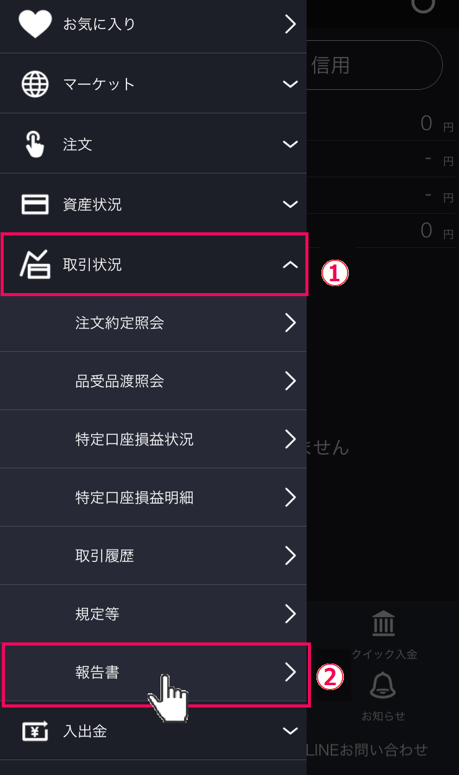The width and height of the screenshot is (459, 775).
Task: Click the yen 入出金 icon
Action: click(x=35, y=731)
